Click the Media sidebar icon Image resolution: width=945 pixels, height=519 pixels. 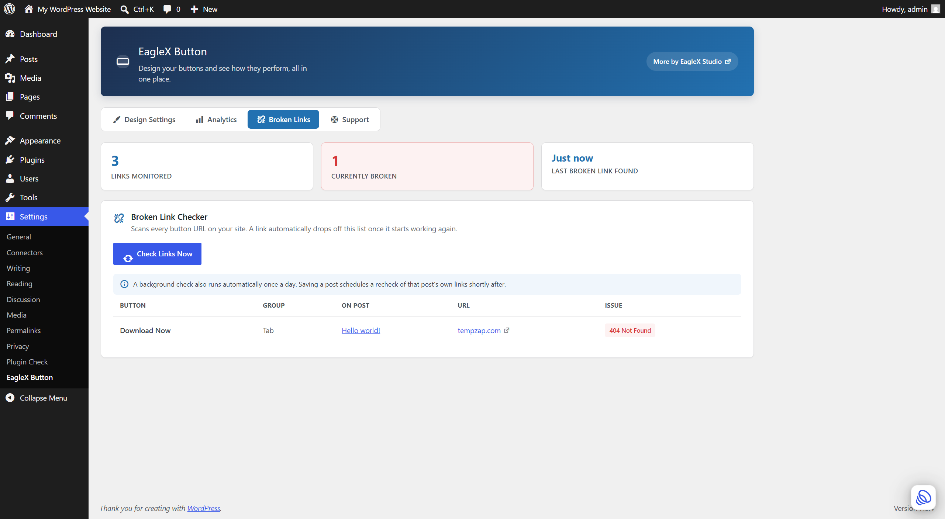pyautogui.click(x=10, y=78)
